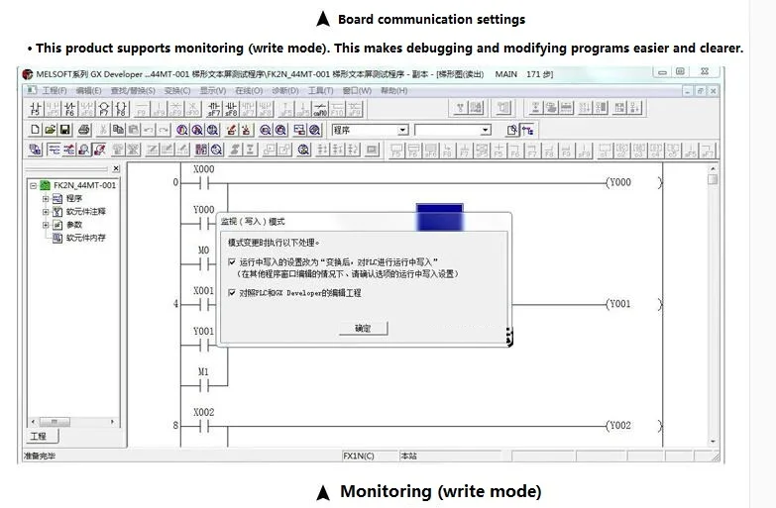Viewport: 776px width, 508px height.
Task: Toggle the pressed monitor write mode icon
Action: (100, 150)
